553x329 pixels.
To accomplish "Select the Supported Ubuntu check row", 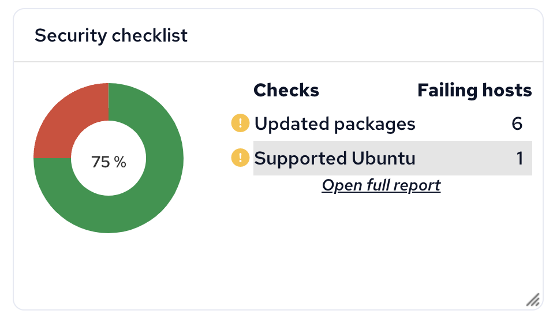I will coord(393,158).
